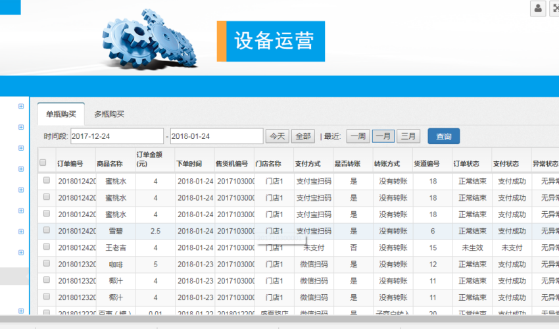Click lane number 15 cell
The width and height of the screenshot is (559, 329).
[433, 247]
